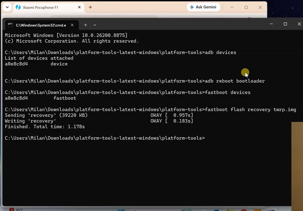This screenshot has height=211, width=303.
Task: Minimize the browser window
Action: point(232,7)
